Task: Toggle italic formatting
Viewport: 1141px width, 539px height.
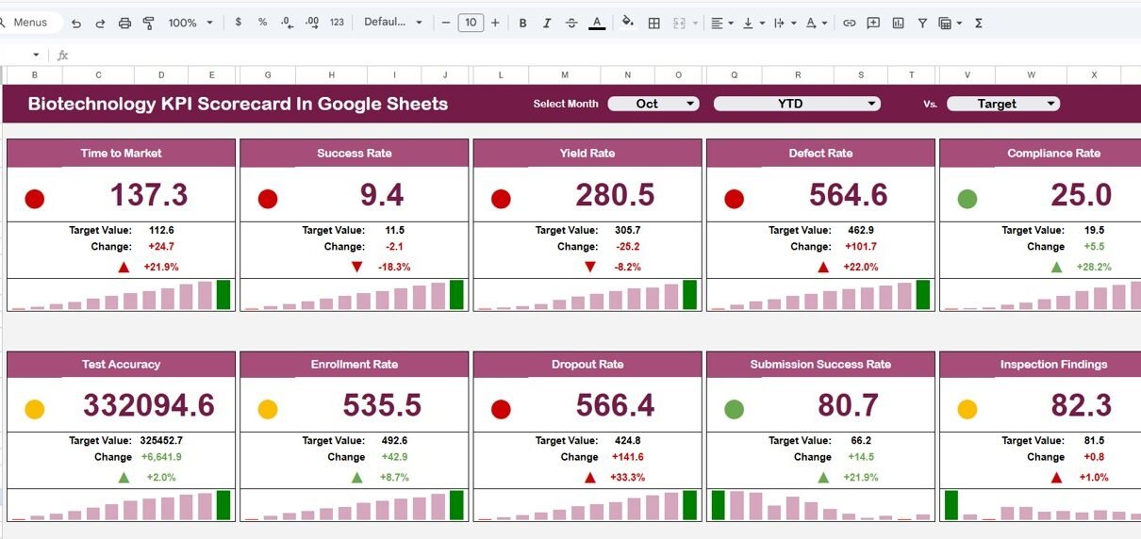Action: [546, 23]
